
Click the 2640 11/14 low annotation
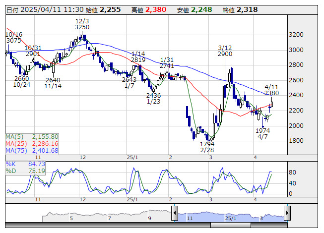(x=53, y=83)
